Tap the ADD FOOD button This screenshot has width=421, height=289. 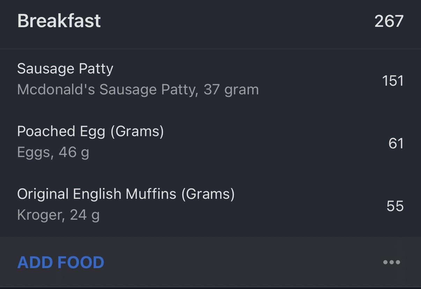61,262
